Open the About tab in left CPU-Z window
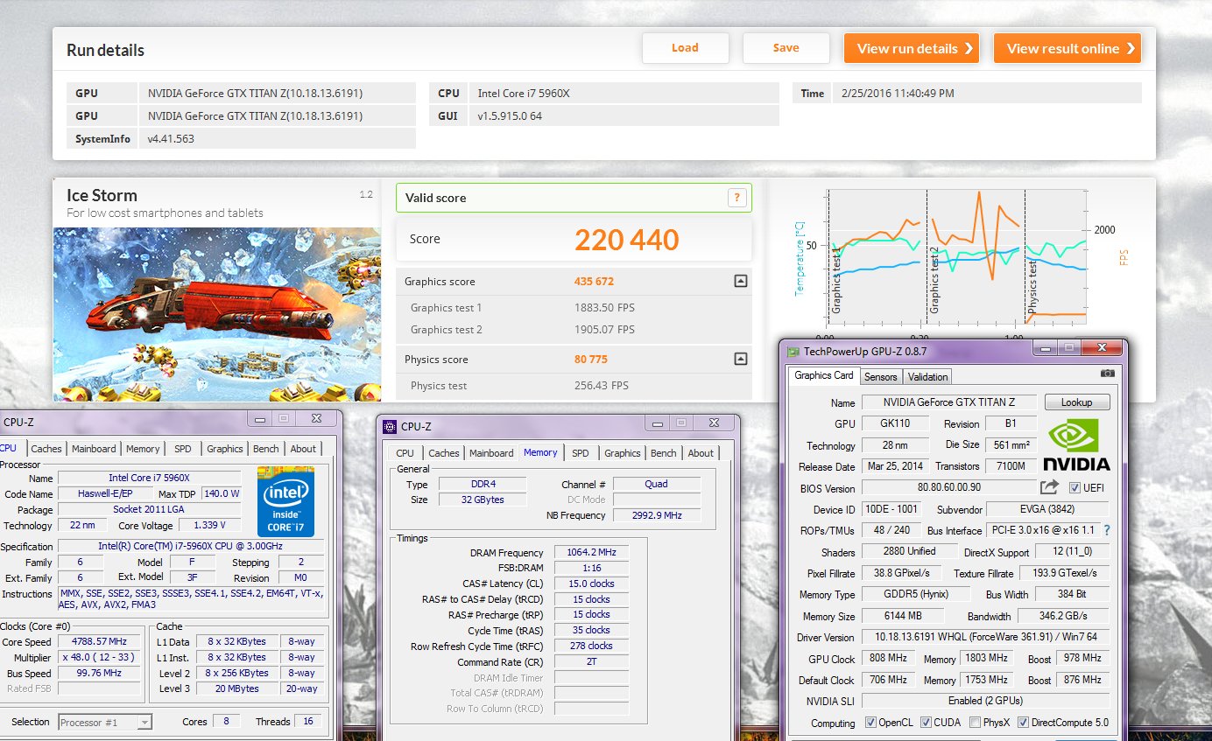This screenshot has height=741, width=1212. (303, 449)
